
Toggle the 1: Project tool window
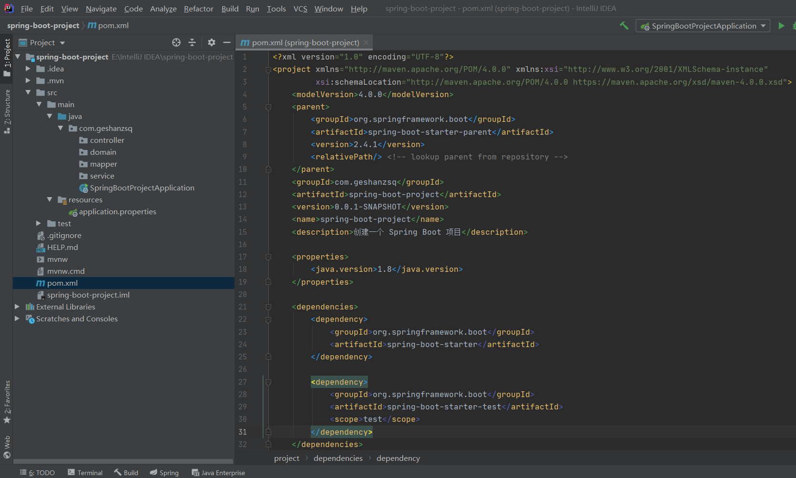click(7, 57)
